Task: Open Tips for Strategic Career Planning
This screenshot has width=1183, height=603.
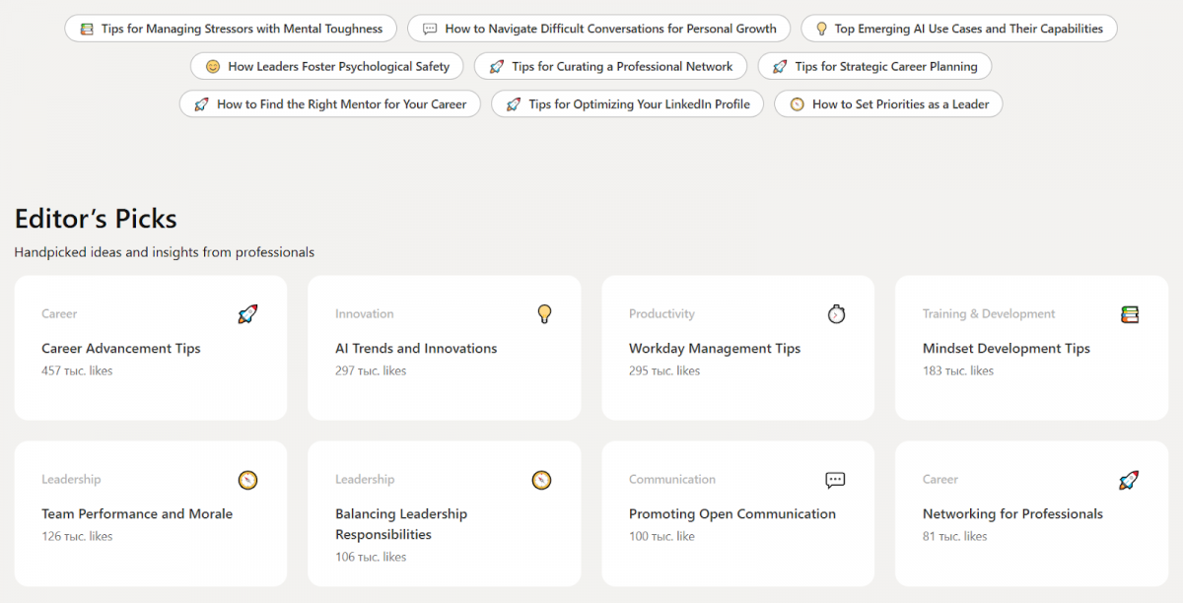Action: (874, 66)
